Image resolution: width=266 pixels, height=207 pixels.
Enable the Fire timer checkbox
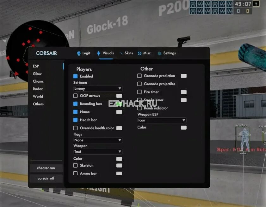(139, 92)
